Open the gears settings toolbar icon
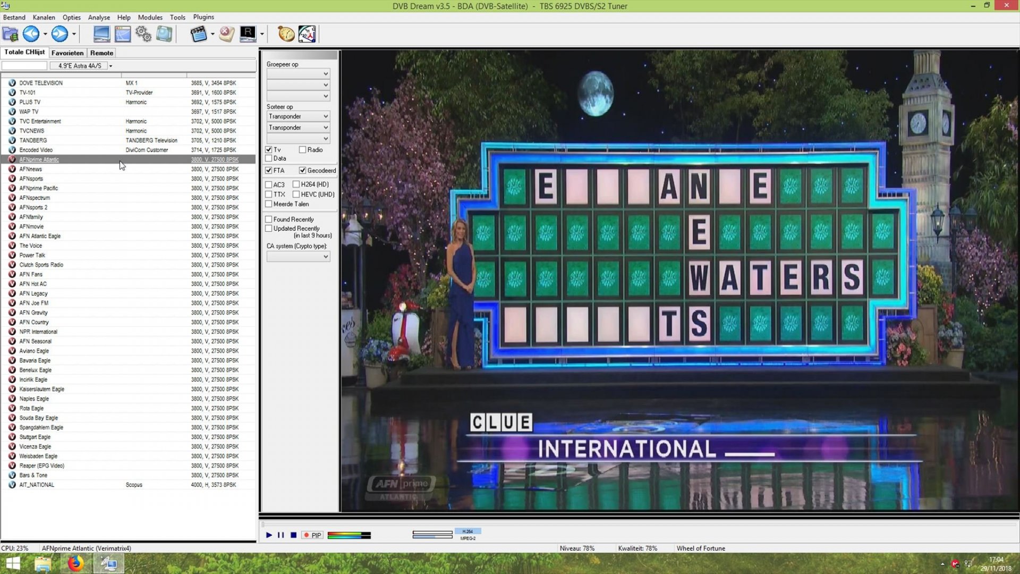 tap(143, 34)
